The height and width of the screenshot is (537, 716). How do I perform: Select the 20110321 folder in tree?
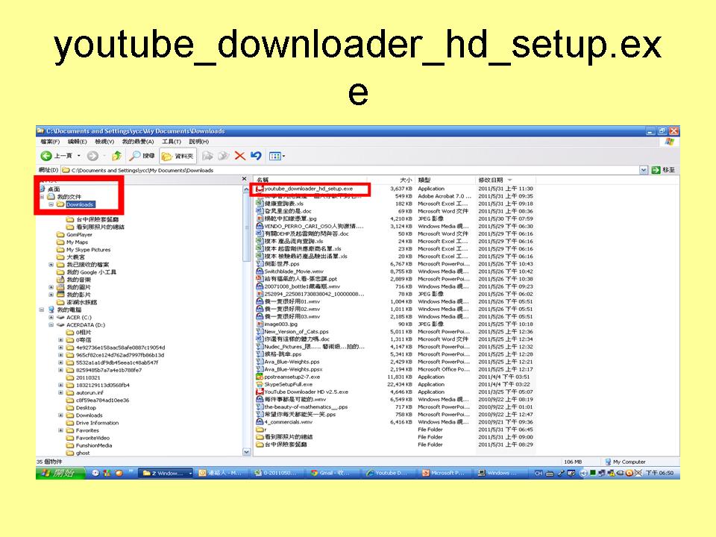[x=83, y=377]
